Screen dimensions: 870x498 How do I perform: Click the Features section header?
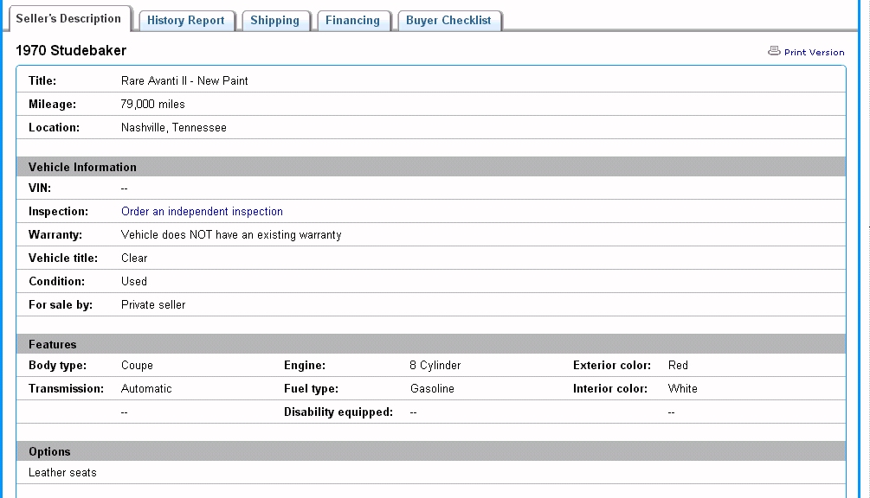click(x=431, y=344)
